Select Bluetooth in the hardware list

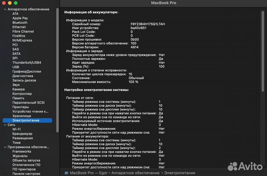[x=20, y=23]
